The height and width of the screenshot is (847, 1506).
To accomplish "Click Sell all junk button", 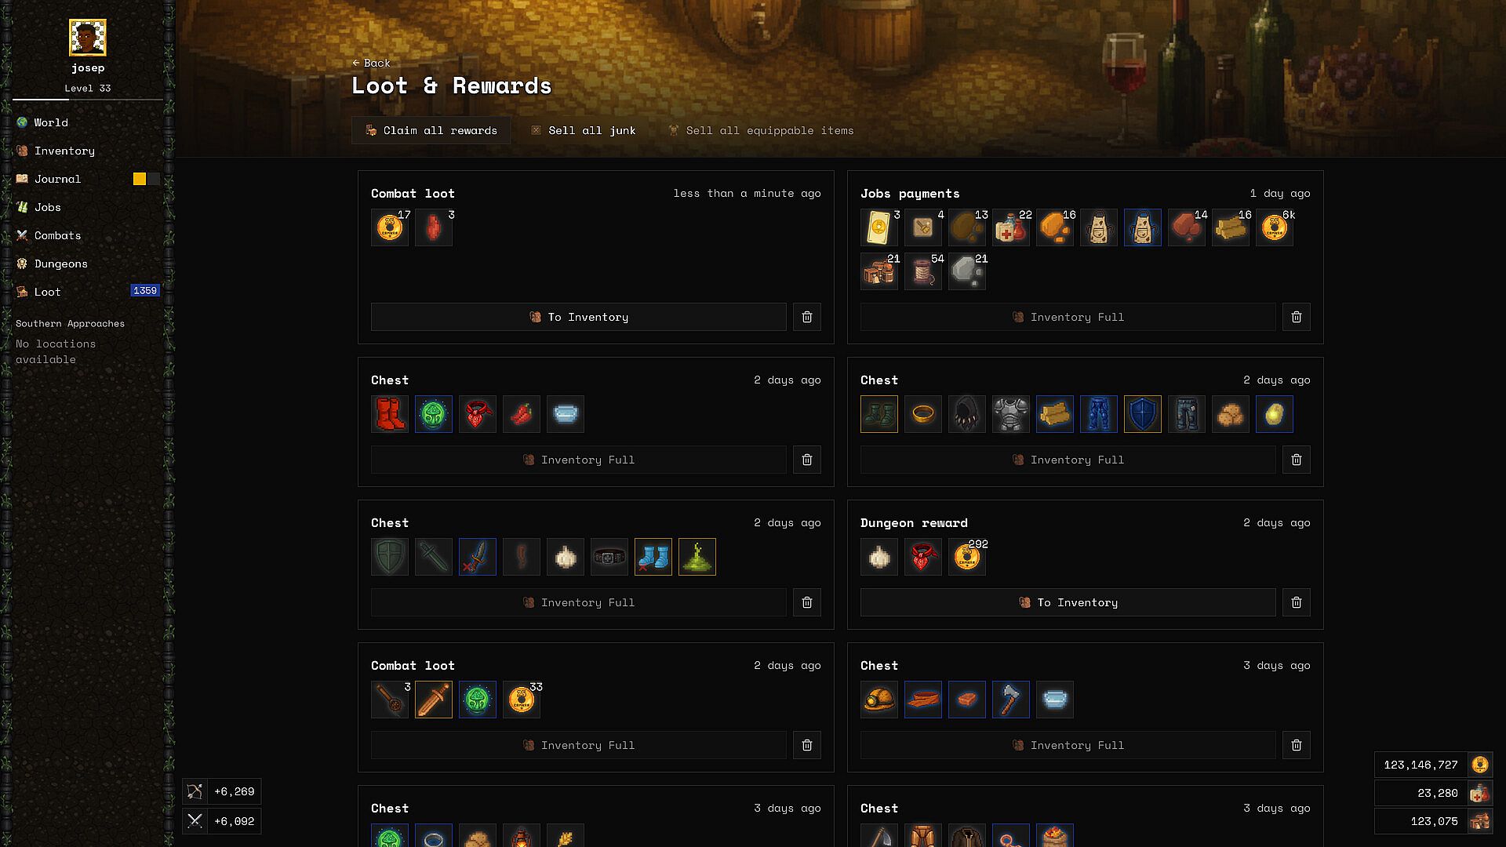I will [x=583, y=130].
